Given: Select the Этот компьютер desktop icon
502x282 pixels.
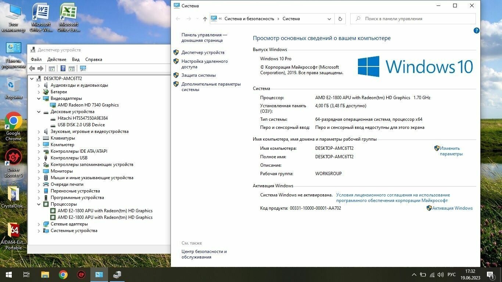Looking at the screenshot, I should (x=13, y=17).
